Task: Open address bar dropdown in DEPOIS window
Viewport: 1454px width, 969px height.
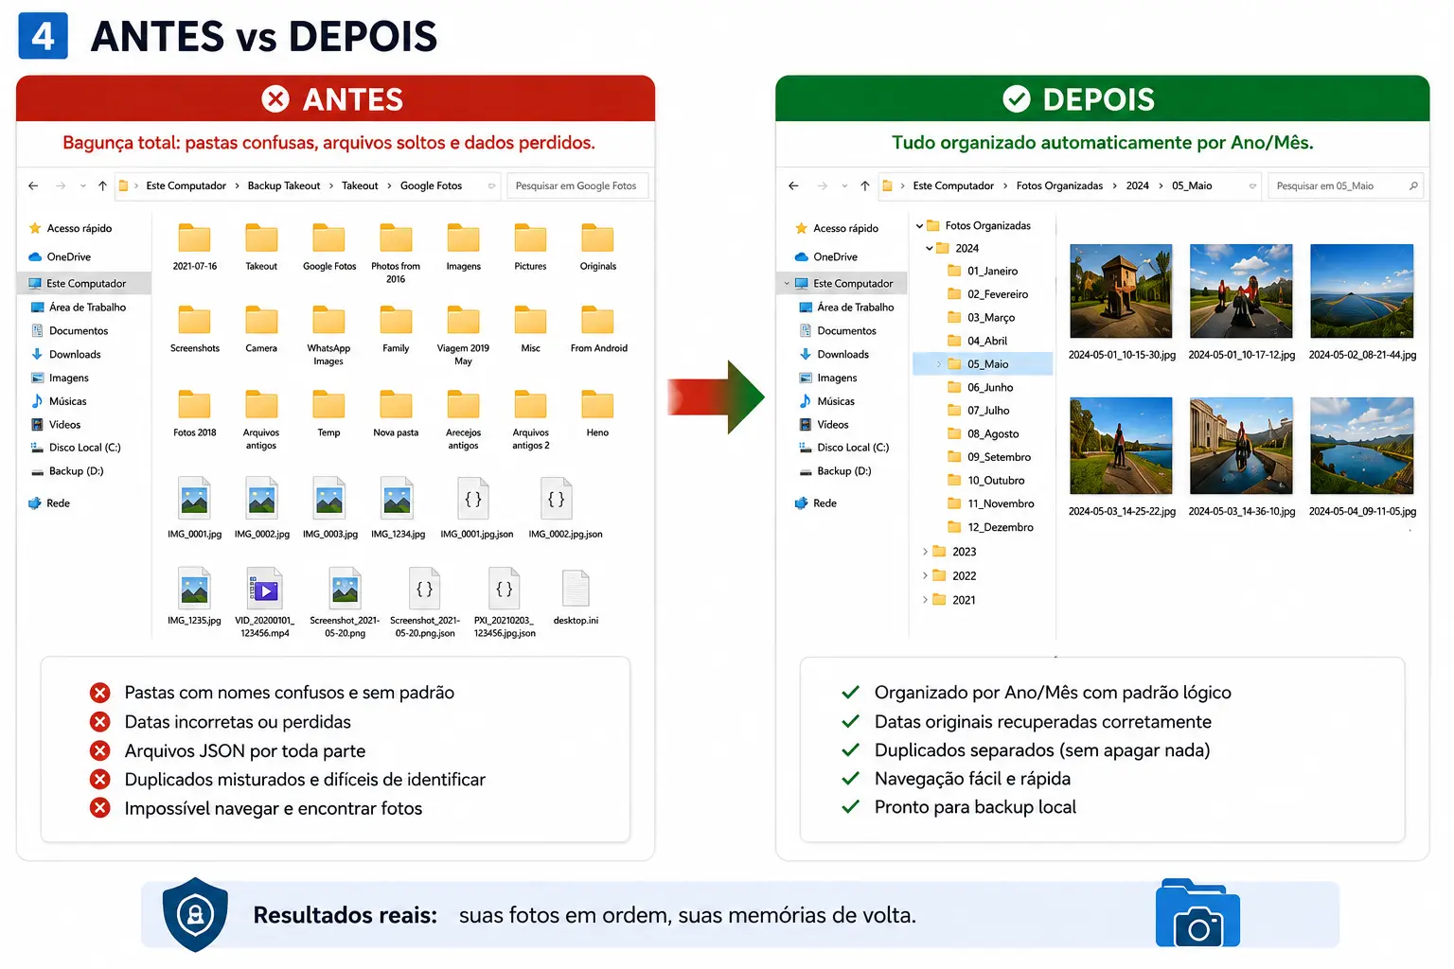Action: pyautogui.click(x=1252, y=186)
